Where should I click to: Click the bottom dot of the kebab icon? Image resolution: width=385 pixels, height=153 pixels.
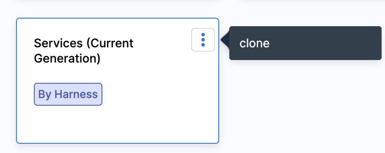(203, 45)
